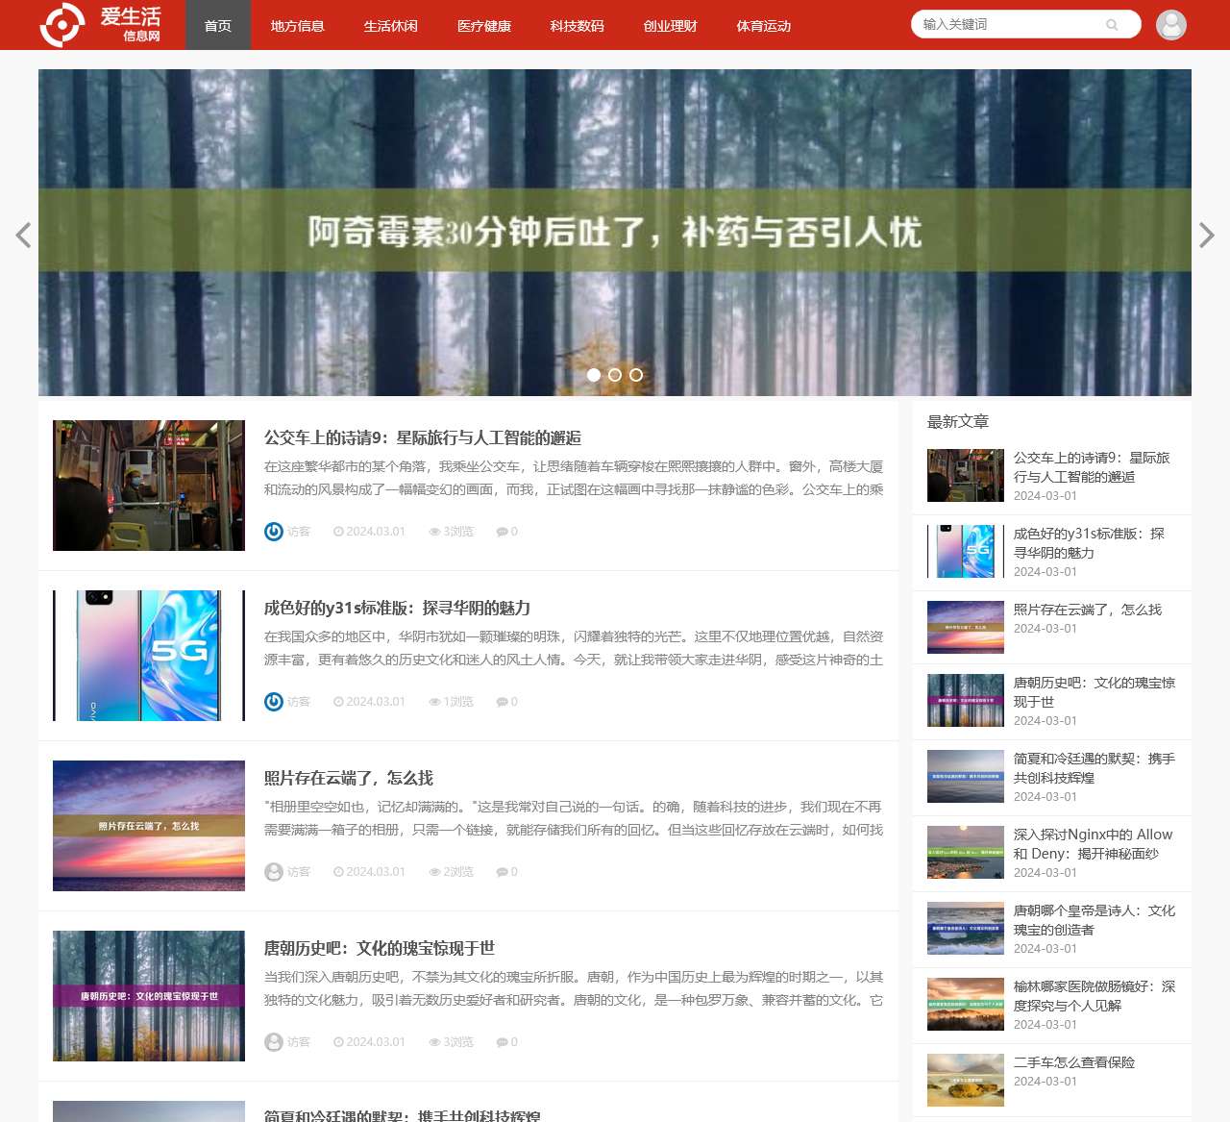Click 访客 author under 公交车上的诗请9 article
This screenshot has width=1230, height=1122.
[299, 532]
